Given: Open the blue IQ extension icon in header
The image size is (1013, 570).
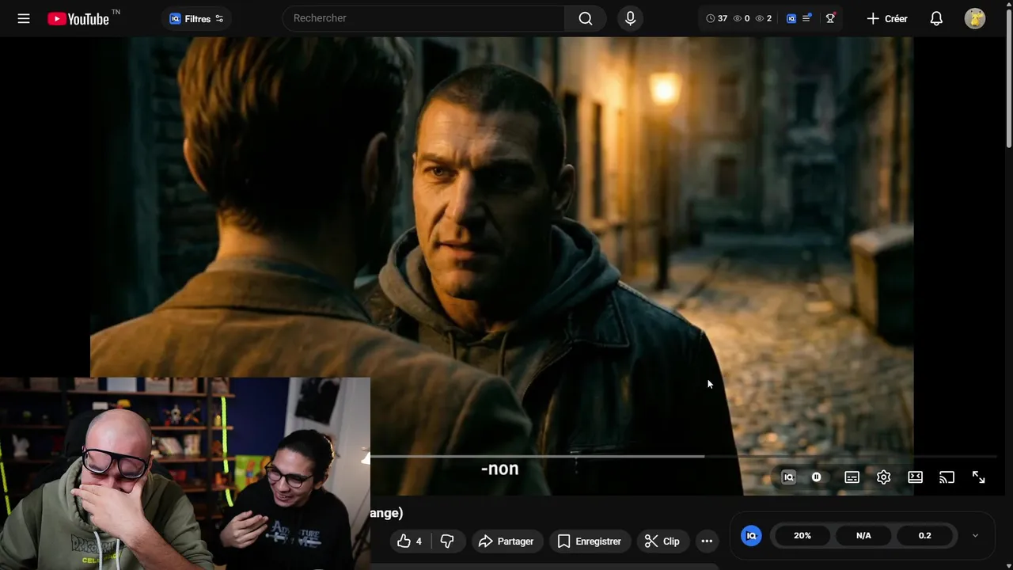Looking at the screenshot, I should tap(791, 18).
